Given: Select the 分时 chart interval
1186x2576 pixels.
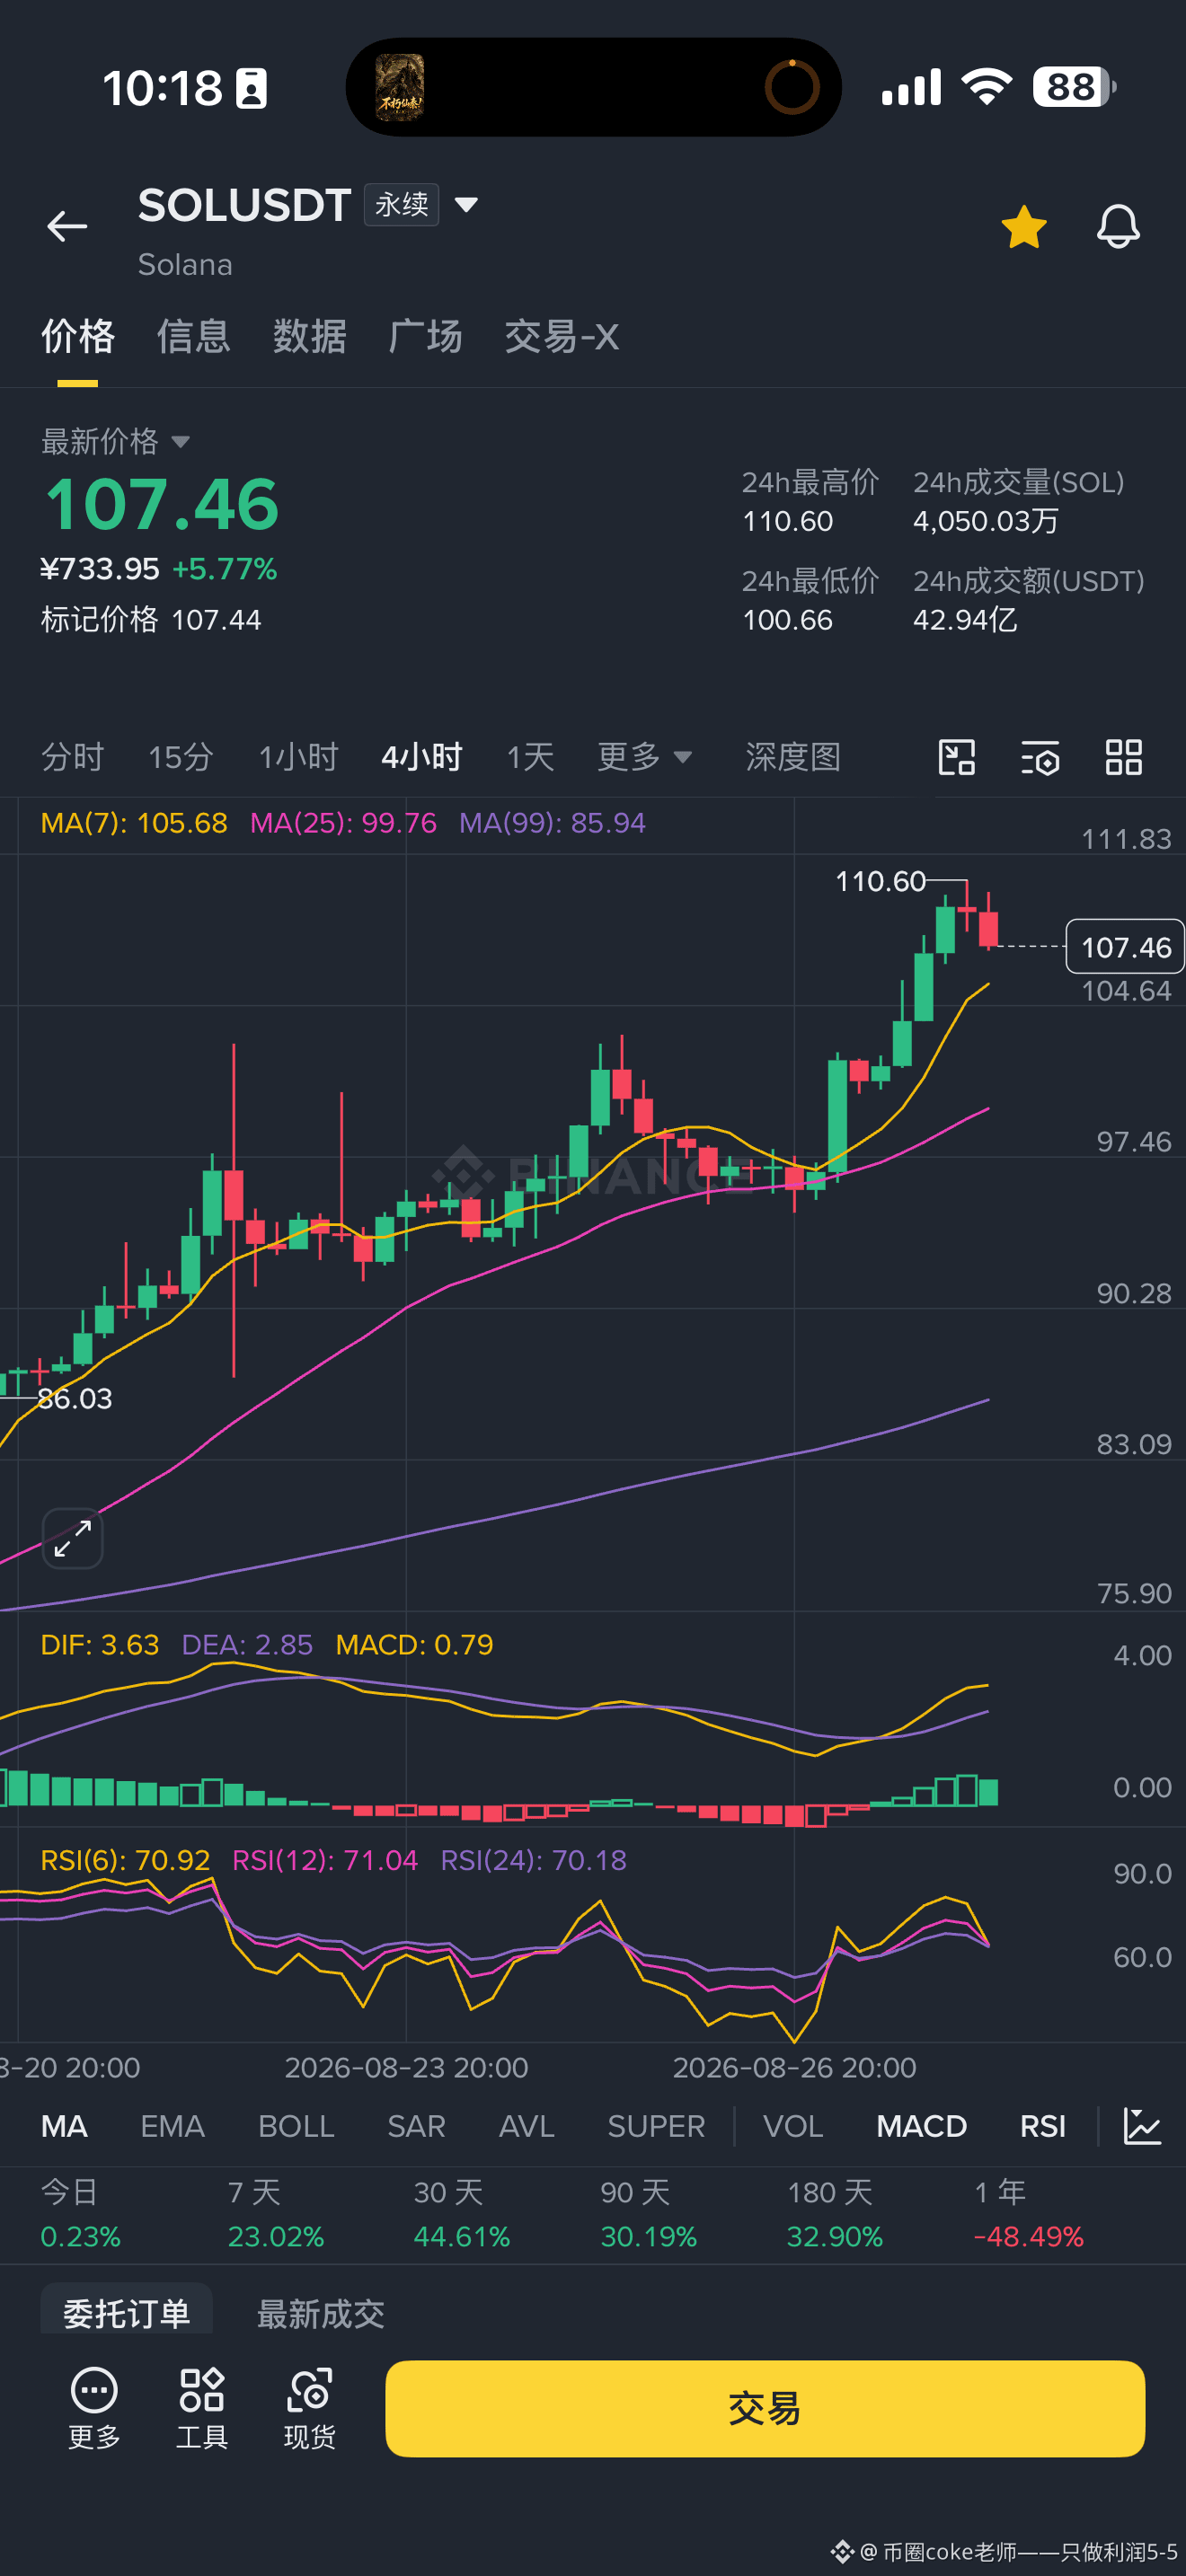Looking at the screenshot, I should (73, 757).
